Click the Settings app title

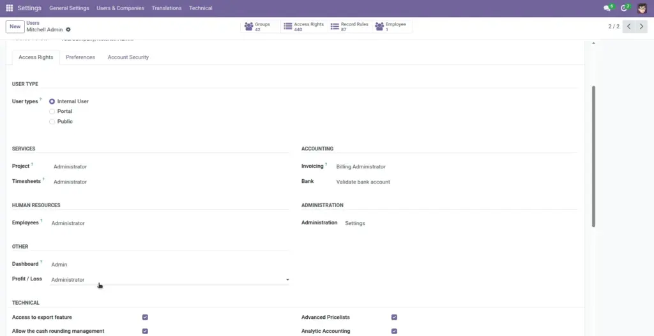tap(29, 8)
